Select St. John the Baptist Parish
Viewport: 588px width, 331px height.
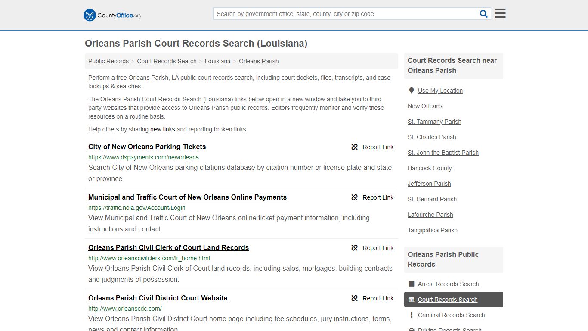443,153
